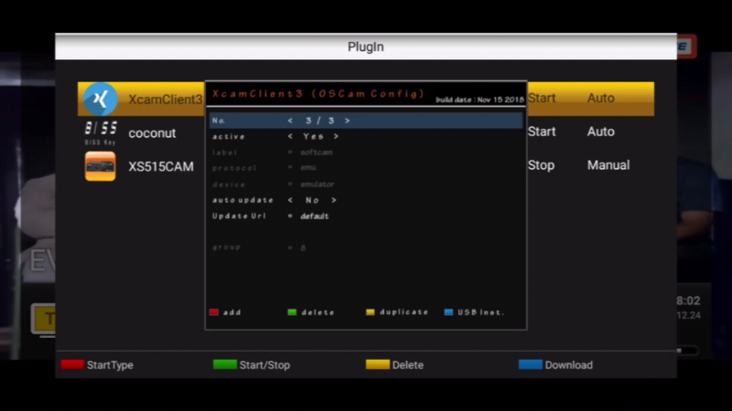This screenshot has height=411, width=732.
Task: Select the BISS Key coconut icon
Action: click(x=101, y=133)
